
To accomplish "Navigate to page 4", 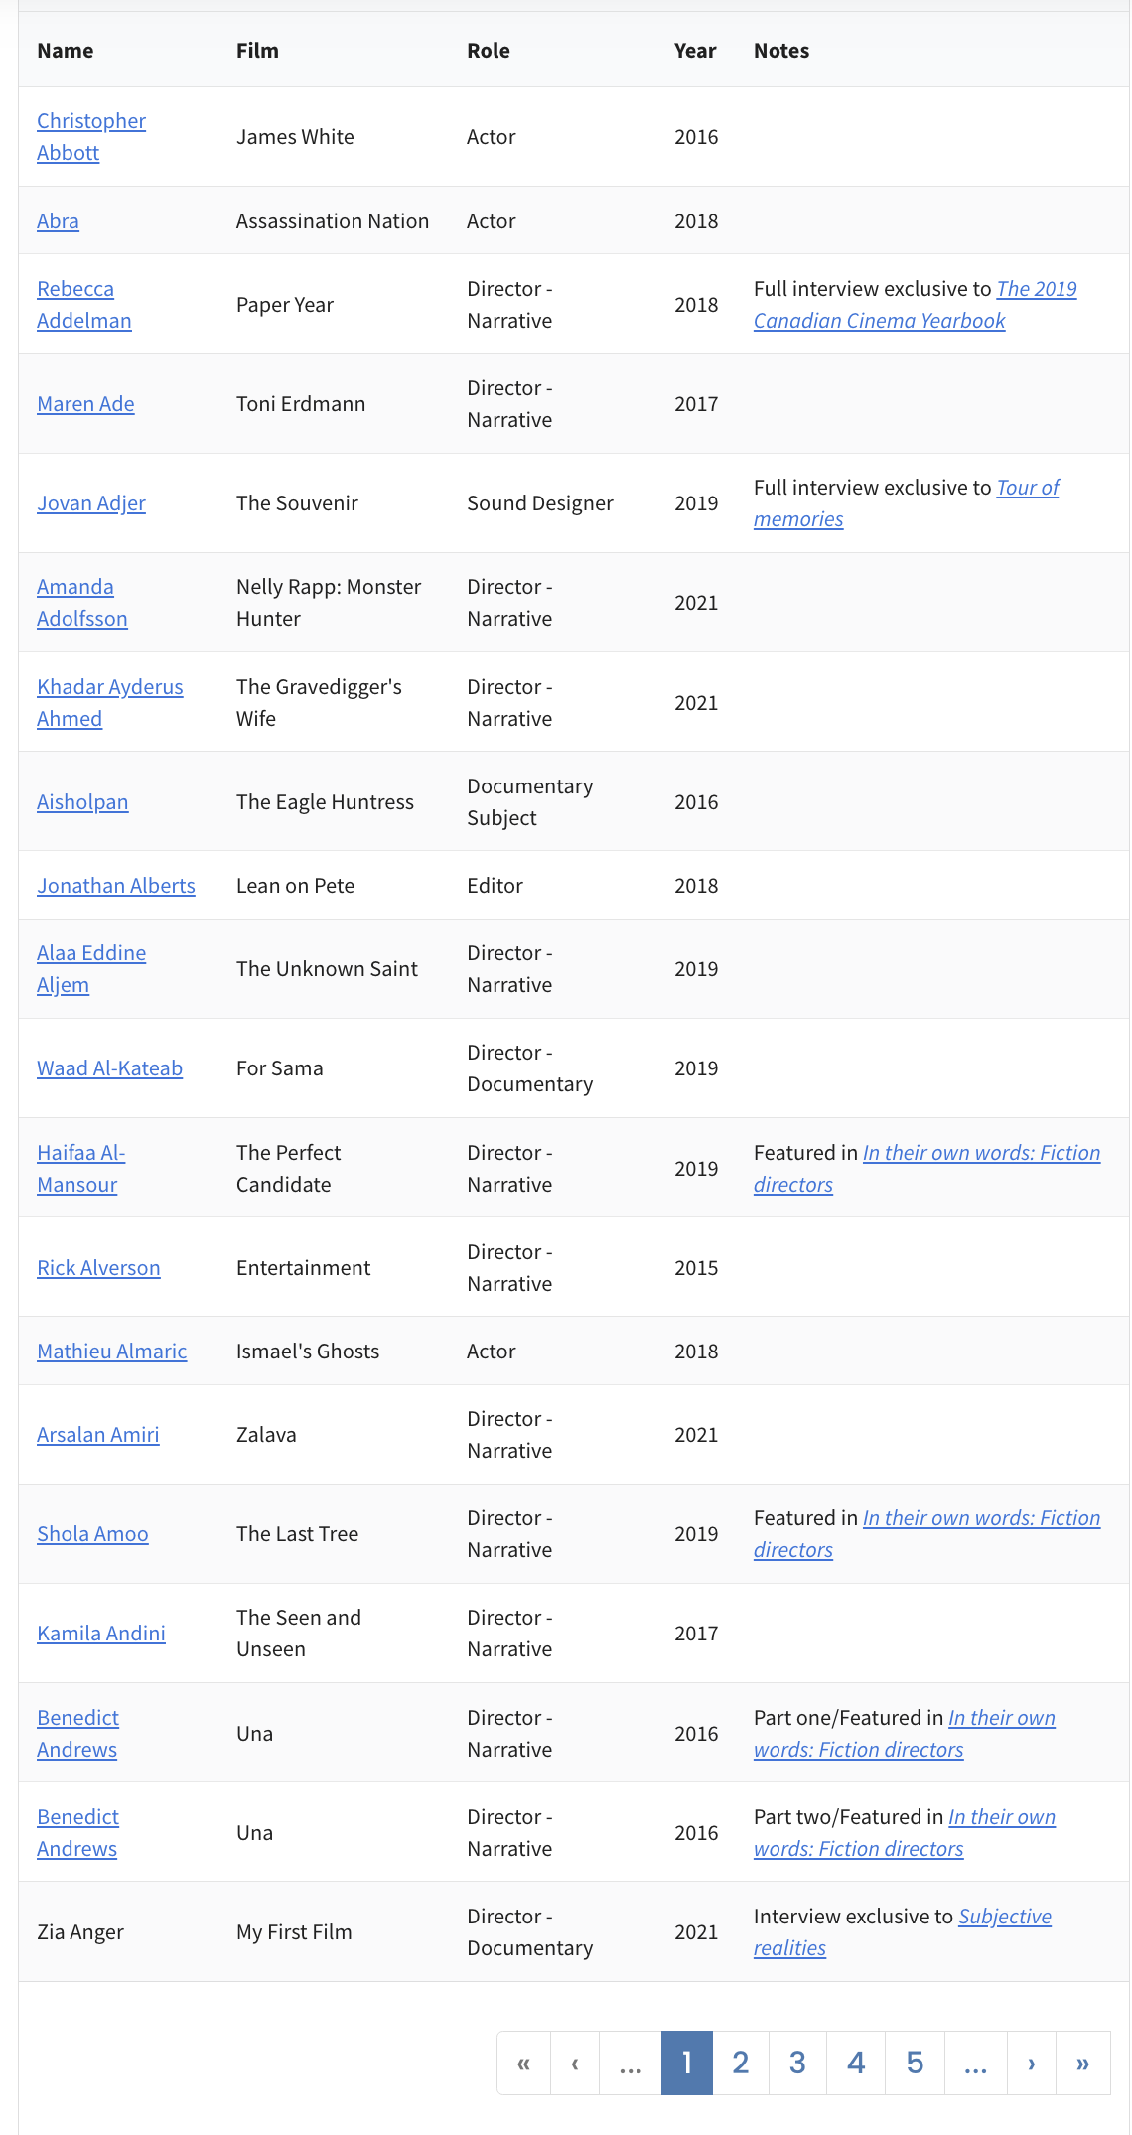I will pyautogui.click(x=856, y=2064).
